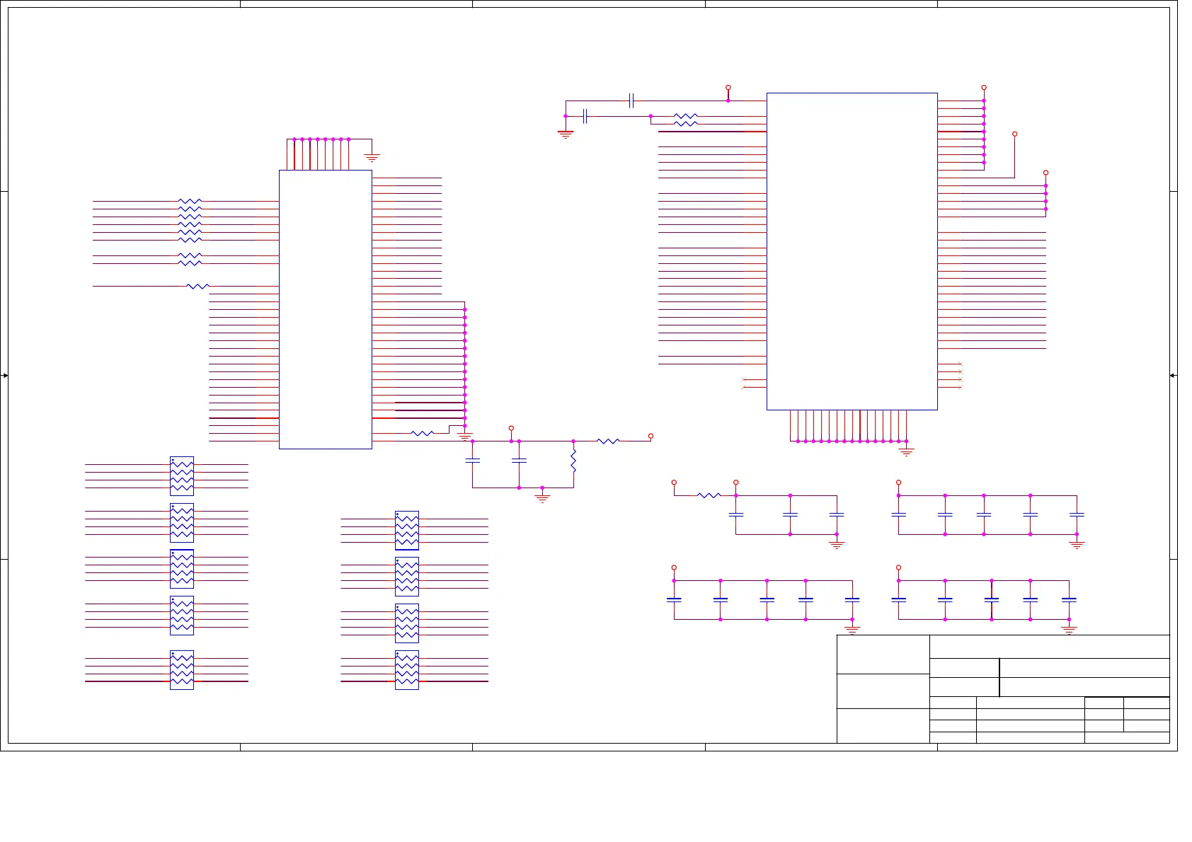The image size is (1192, 842).
Task: Select the bottom resistor network in the middle column
Action: pos(407,669)
